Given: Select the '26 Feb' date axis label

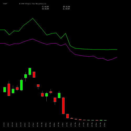Looking at the screenshot, I should (x=29, y=125).
